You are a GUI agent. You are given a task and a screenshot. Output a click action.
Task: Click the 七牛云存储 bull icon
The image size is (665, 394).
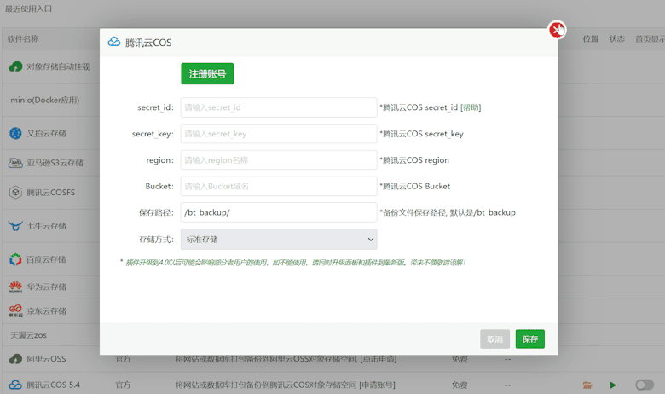click(15, 226)
